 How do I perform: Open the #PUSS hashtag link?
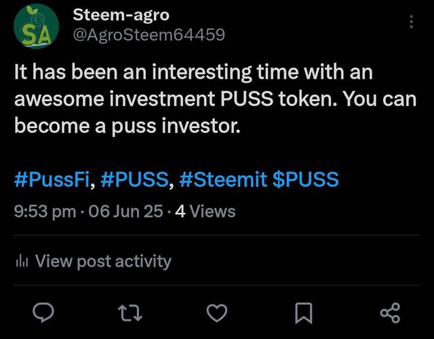tap(135, 179)
